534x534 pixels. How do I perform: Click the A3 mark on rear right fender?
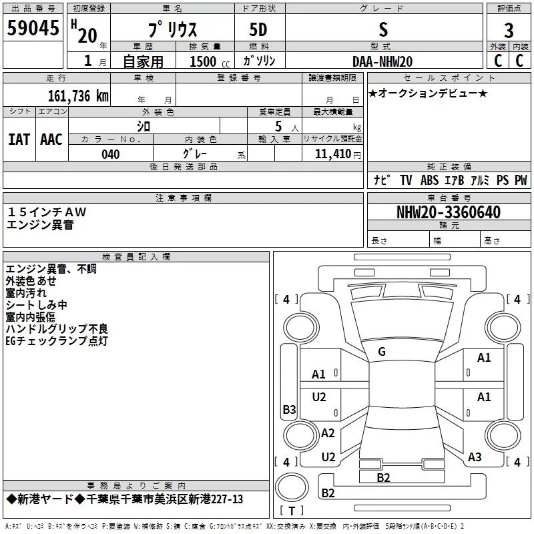click(475, 457)
